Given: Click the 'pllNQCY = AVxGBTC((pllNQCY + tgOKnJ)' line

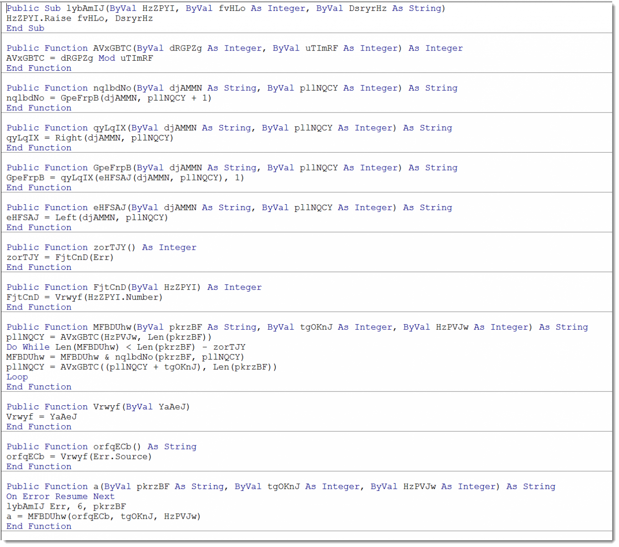Looking at the screenshot, I should (141, 367).
